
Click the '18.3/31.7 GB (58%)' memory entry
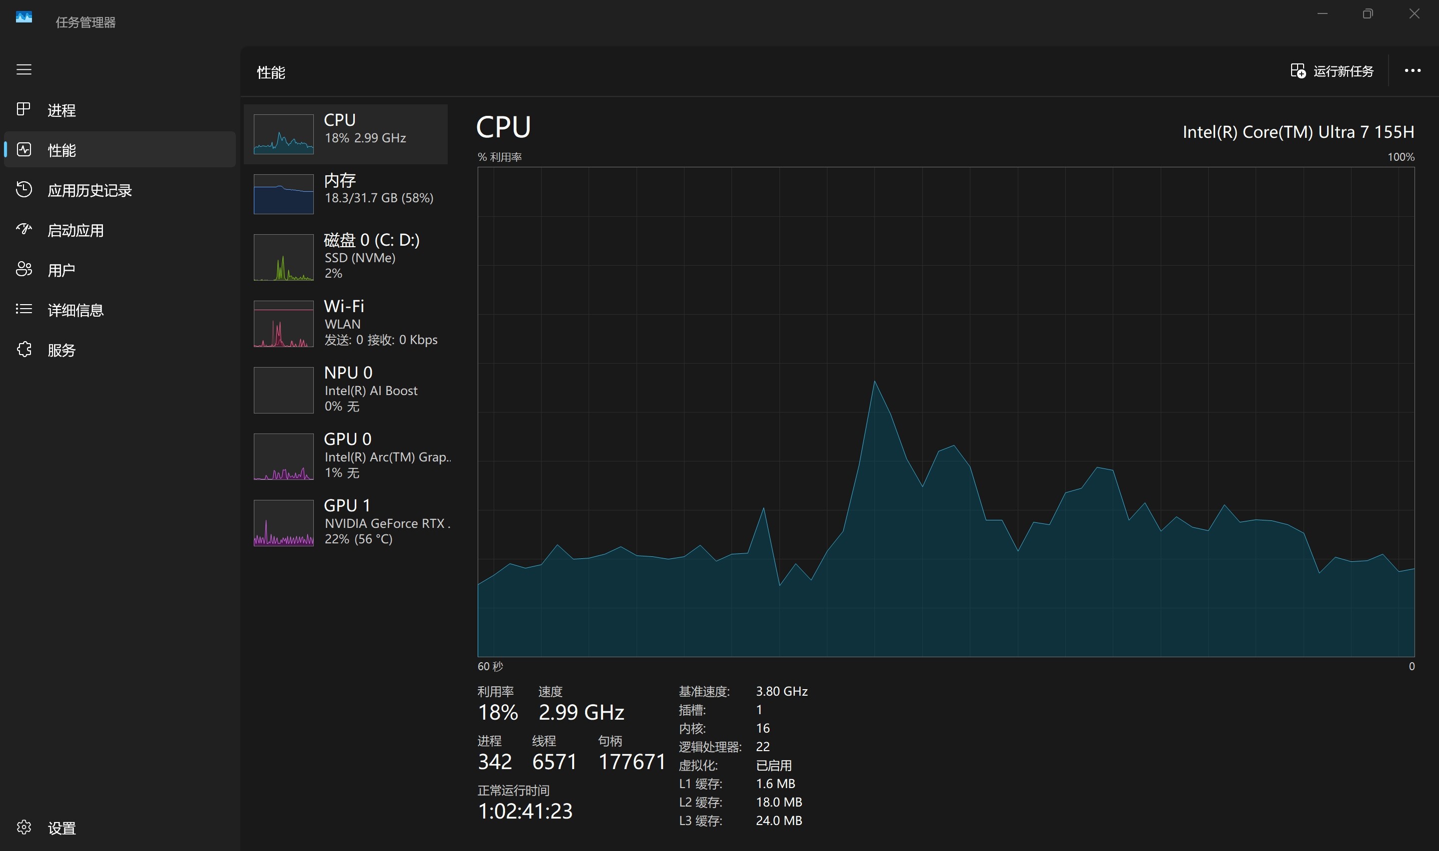[x=379, y=198]
